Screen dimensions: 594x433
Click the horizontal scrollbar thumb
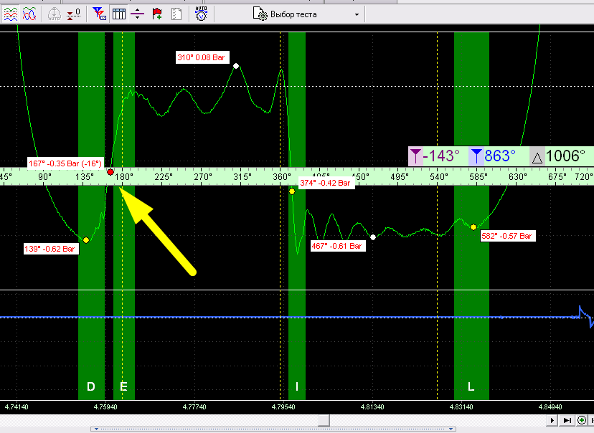pos(324,420)
